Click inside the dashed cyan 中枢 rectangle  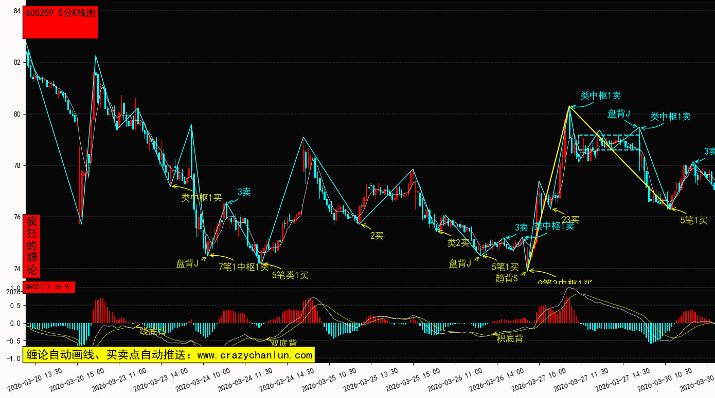(x=609, y=142)
